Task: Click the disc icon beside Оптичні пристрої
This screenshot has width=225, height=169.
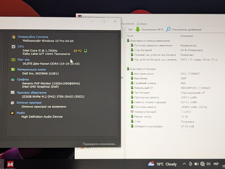Action: [12, 103]
